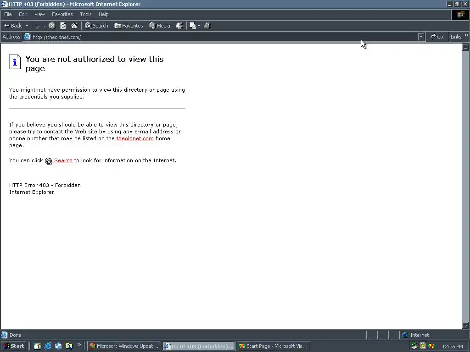Viewport: 470px width, 352px height.
Task: Expand the Links toolbar chevron
Action: tap(466, 35)
